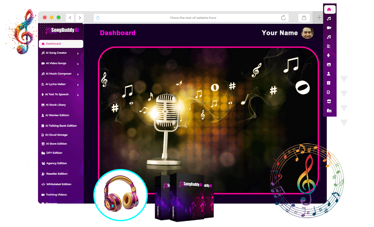
Task: Open AI Cloud Storage from the sidebar
Action: pyautogui.click(x=56, y=135)
